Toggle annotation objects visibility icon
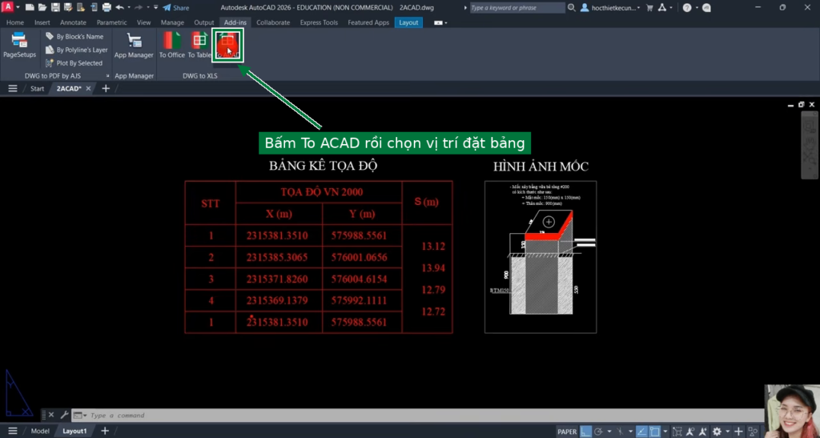Screen dimensions: 820x438 pos(690,432)
